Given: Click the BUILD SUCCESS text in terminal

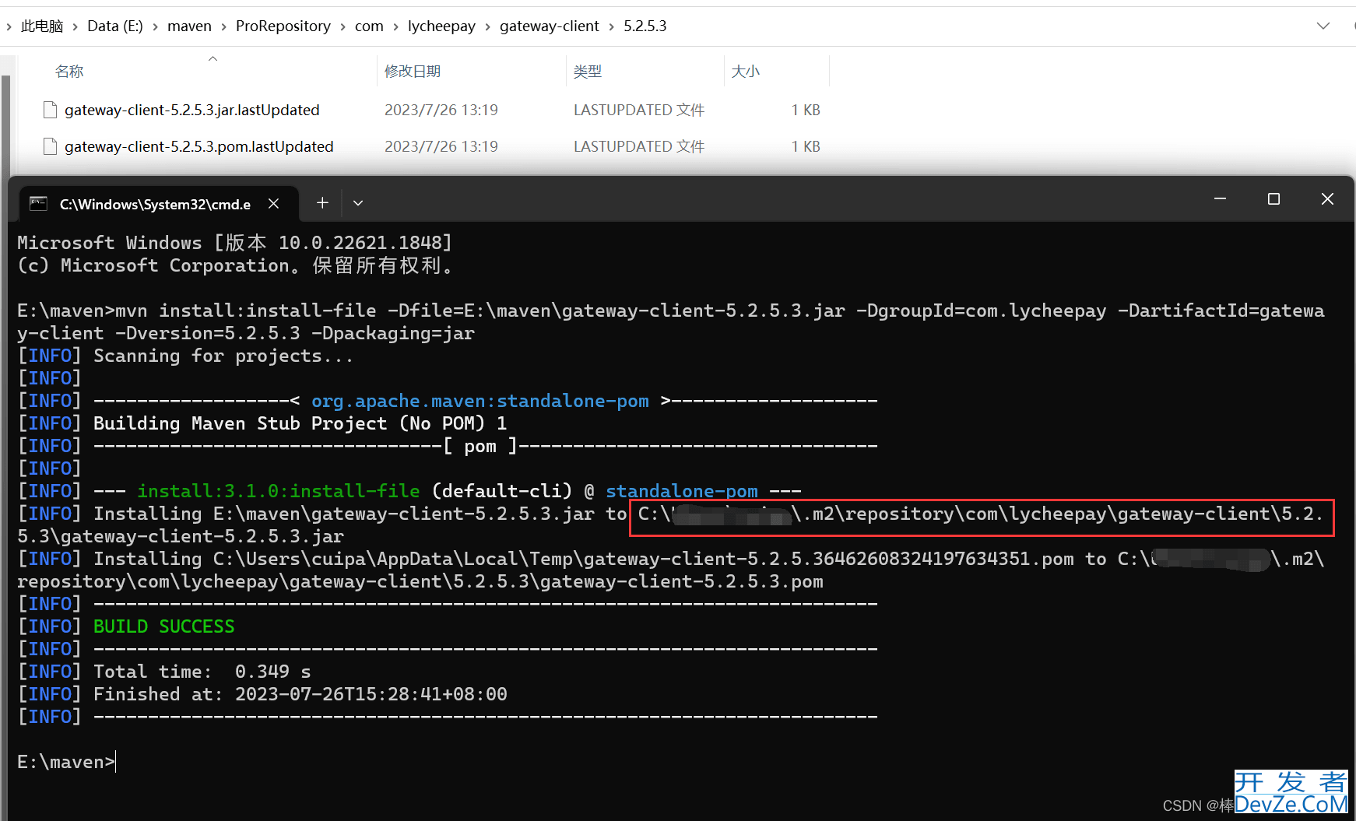Looking at the screenshot, I should point(163,626).
